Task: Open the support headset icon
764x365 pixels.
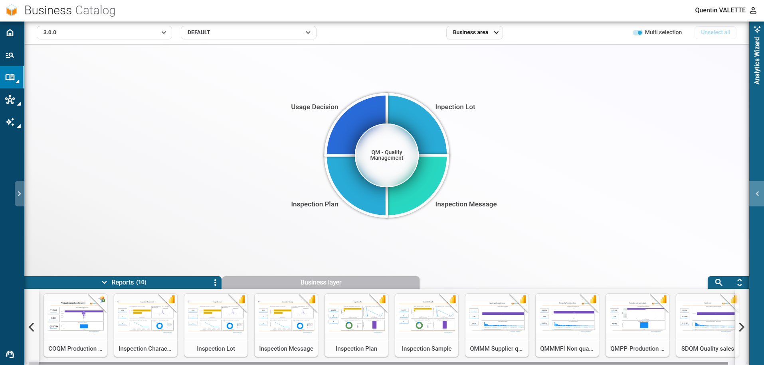Action: pos(10,354)
